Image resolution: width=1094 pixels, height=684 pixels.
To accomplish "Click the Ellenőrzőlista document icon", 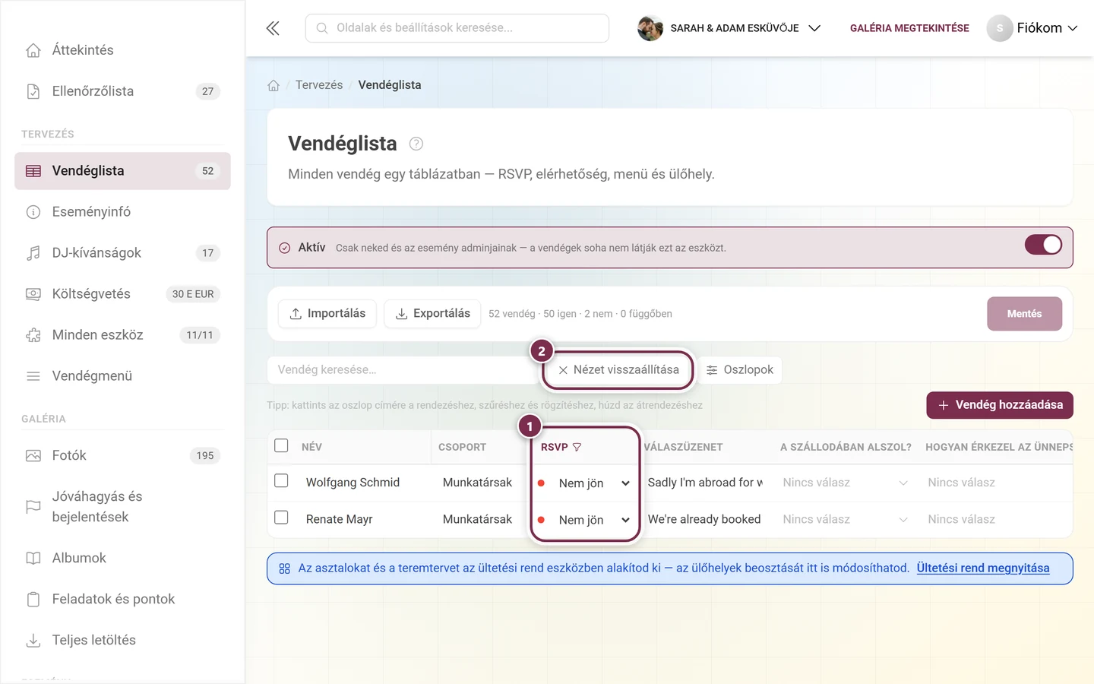I will click(x=33, y=91).
